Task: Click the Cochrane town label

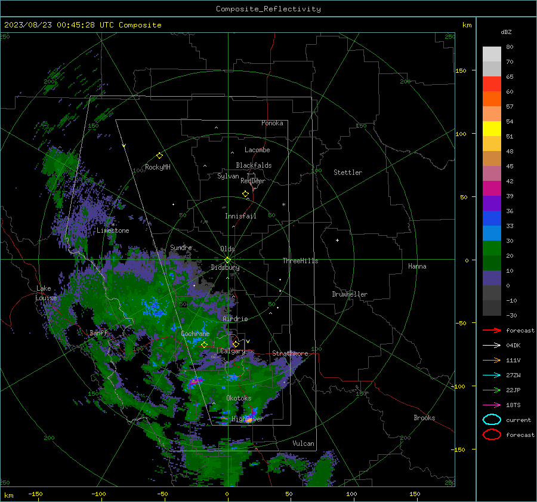Action: [x=195, y=334]
